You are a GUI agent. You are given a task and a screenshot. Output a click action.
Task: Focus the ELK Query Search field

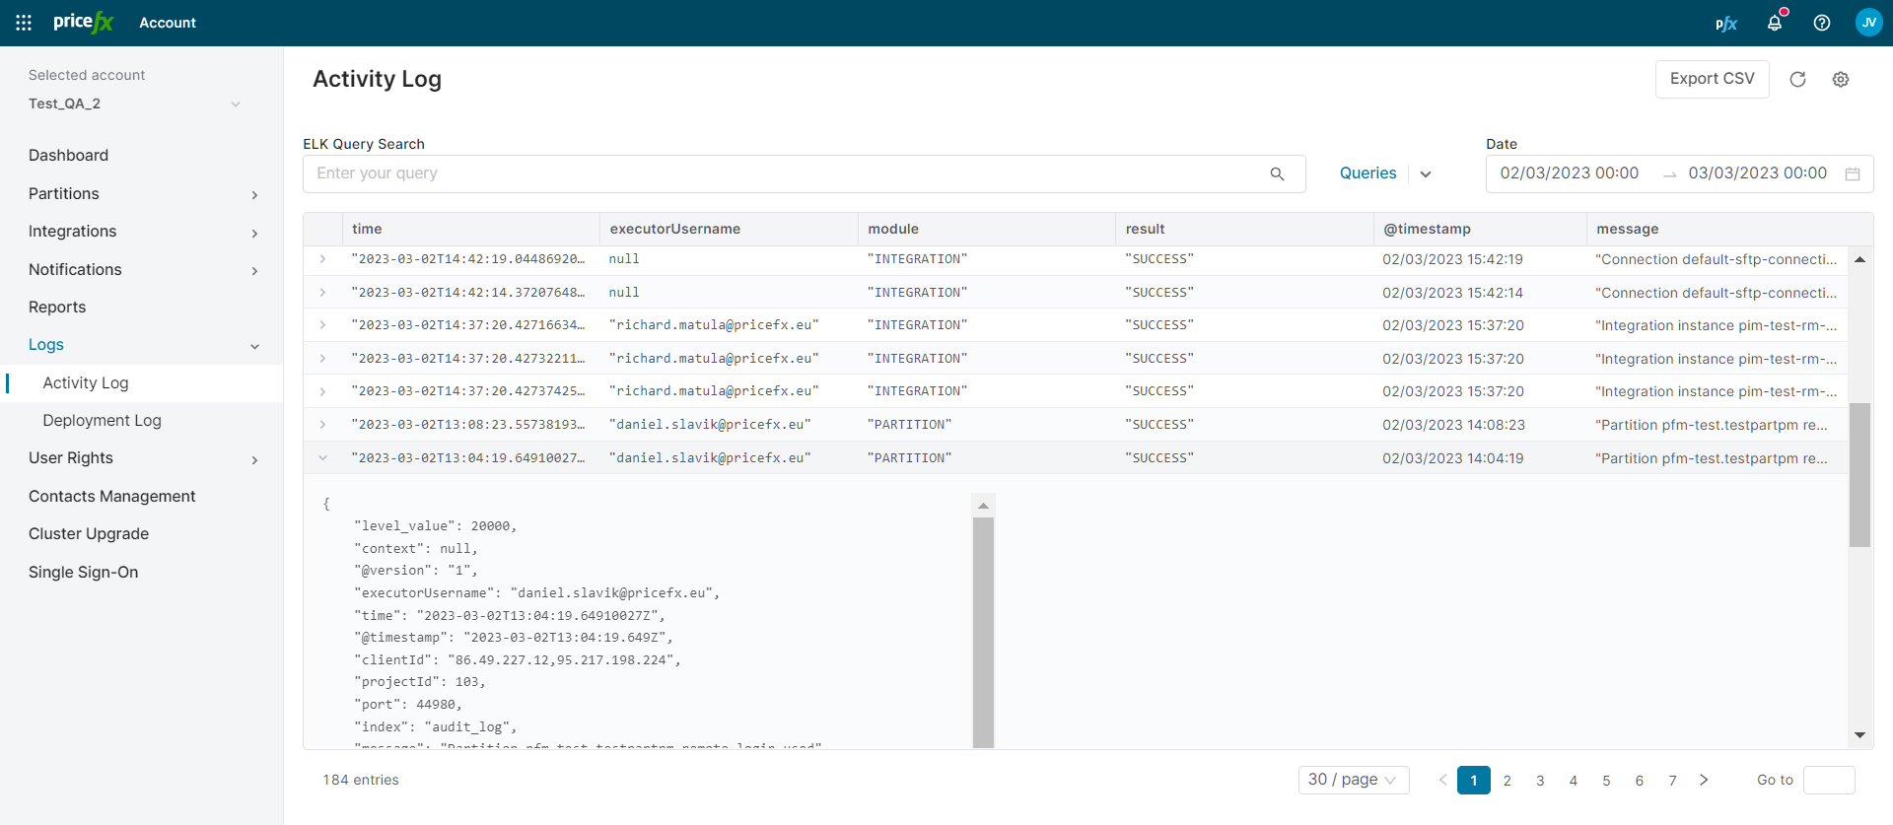pos(789,173)
